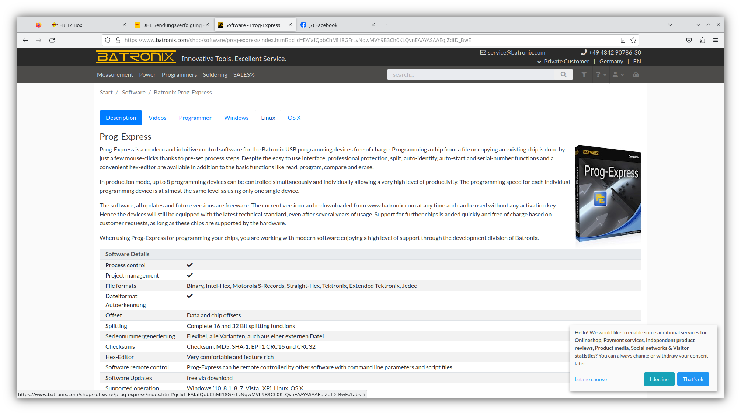
Task: Open the Software breadcrumb link
Action: (x=133, y=92)
